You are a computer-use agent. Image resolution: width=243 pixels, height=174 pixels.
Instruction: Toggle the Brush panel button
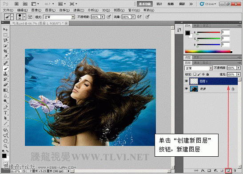click(30, 17)
